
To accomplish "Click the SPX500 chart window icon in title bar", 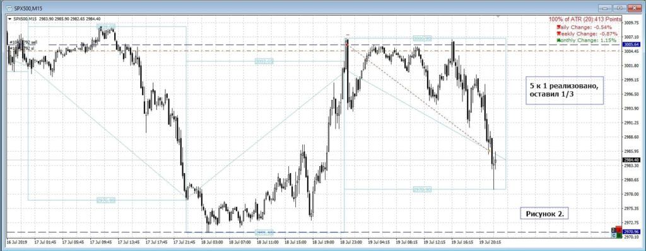I will click(8, 8).
